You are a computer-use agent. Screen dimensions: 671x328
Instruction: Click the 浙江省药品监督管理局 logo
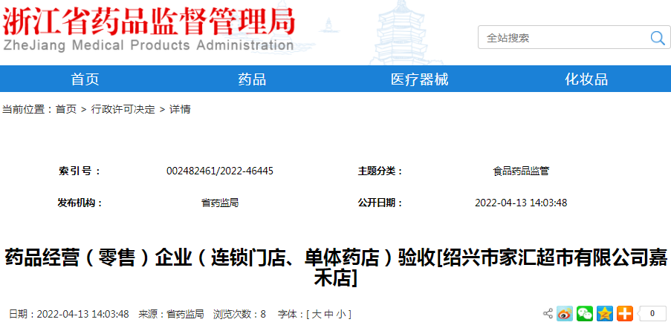pyautogui.click(x=149, y=28)
